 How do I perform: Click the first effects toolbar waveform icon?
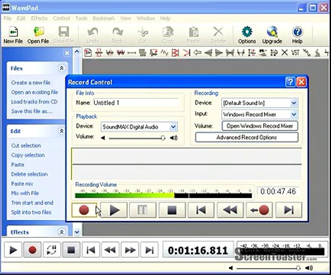pyautogui.click(x=88, y=52)
